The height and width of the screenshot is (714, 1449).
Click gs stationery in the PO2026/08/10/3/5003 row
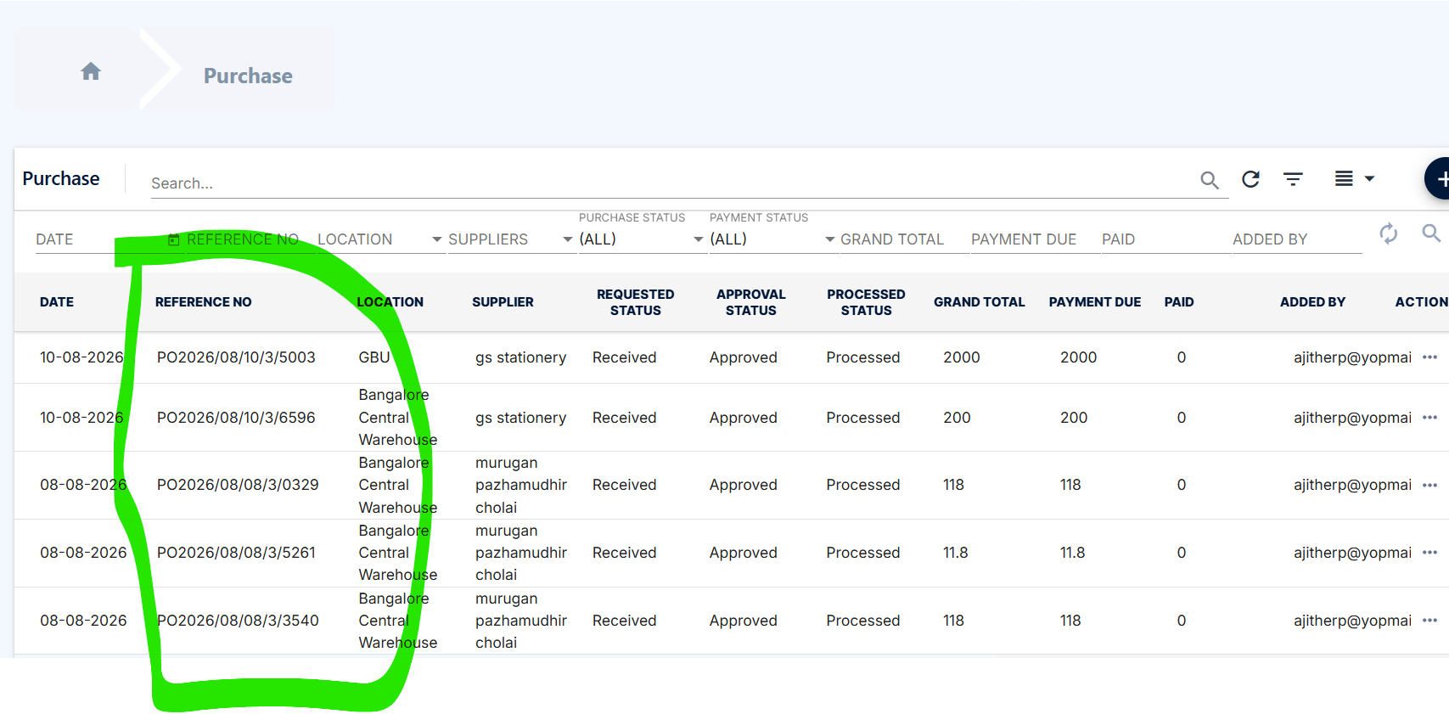[520, 357]
